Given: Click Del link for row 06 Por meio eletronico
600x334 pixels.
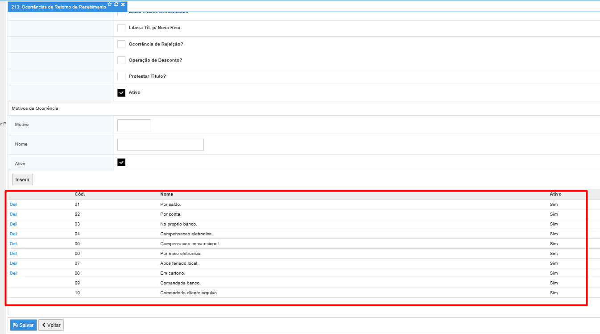Looking at the screenshot, I should (13, 253).
